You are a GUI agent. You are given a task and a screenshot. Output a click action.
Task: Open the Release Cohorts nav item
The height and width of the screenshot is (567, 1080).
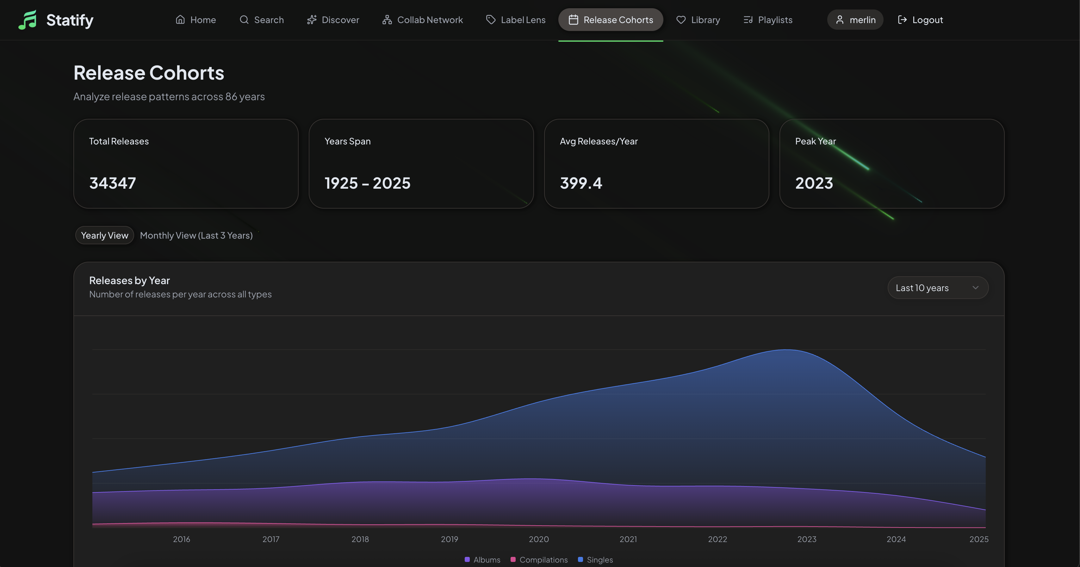[611, 20]
